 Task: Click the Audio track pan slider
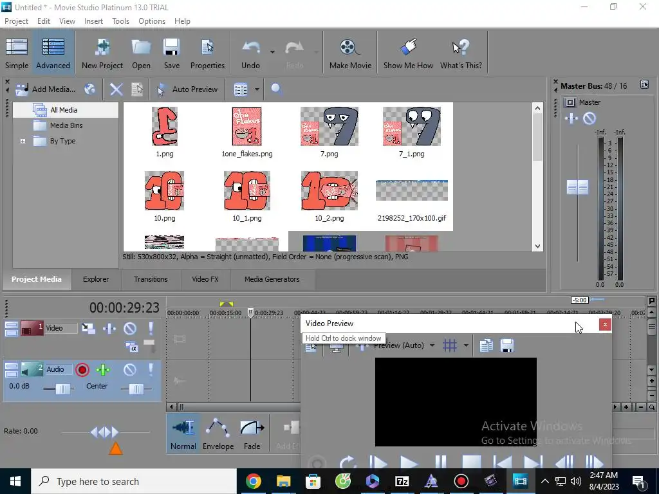click(x=136, y=389)
